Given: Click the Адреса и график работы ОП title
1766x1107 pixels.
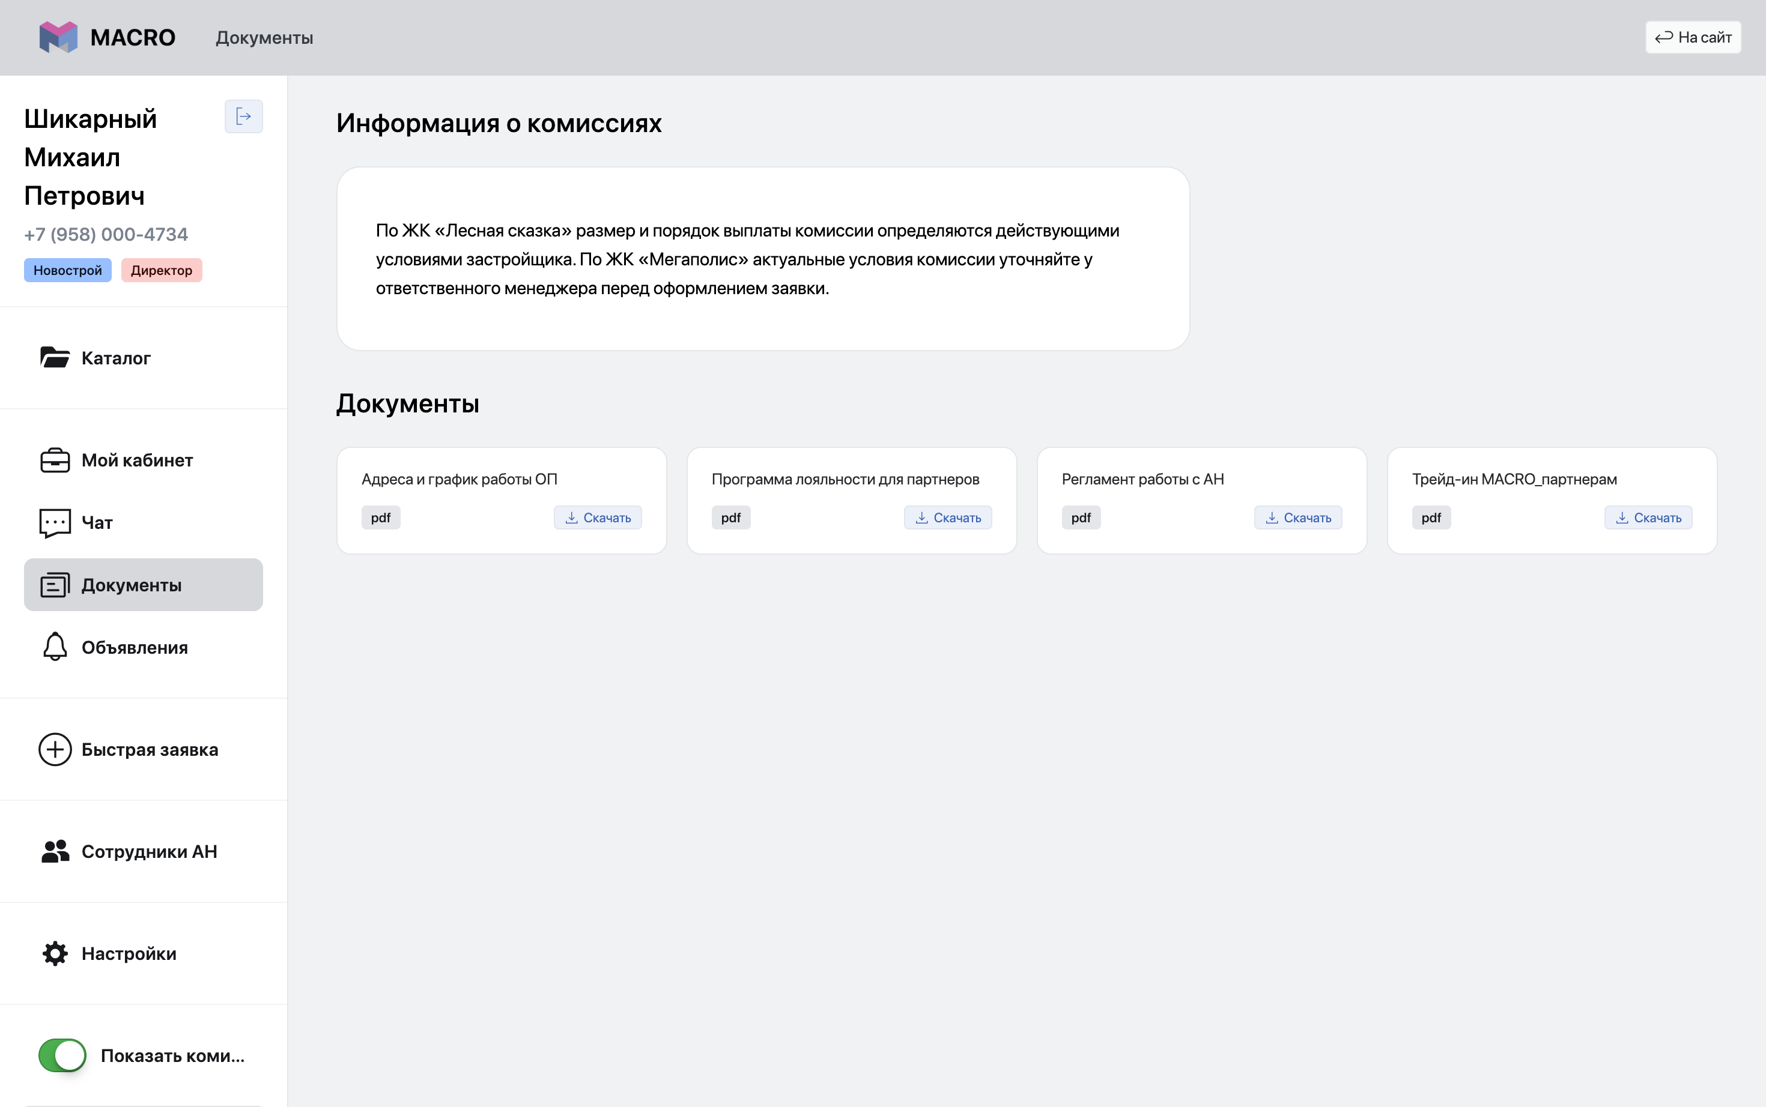Looking at the screenshot, I should click(460, 479).
